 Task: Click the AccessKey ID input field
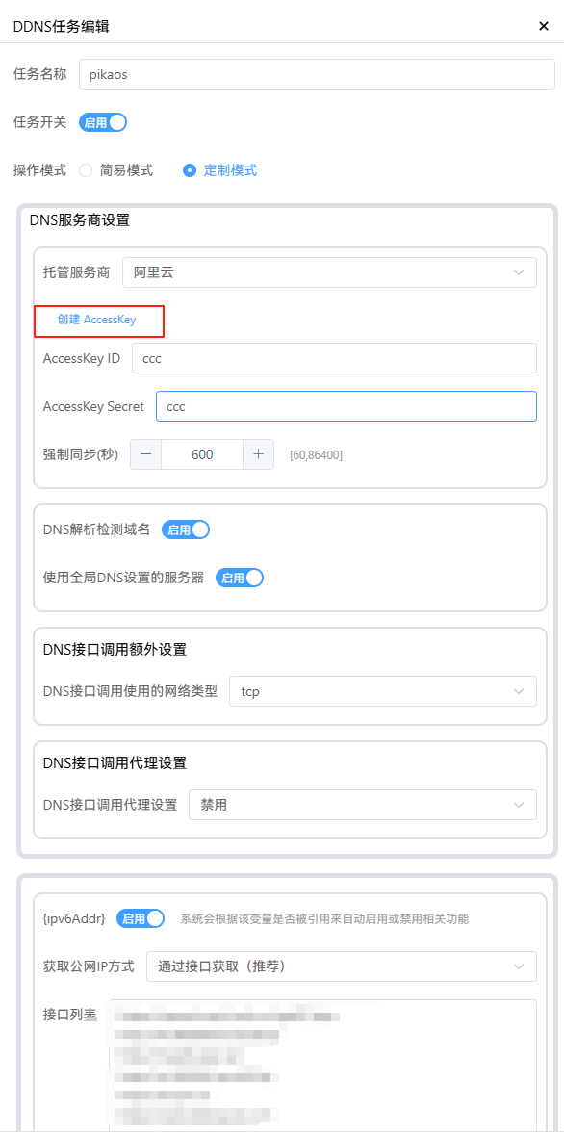click(x=334, y=358)
